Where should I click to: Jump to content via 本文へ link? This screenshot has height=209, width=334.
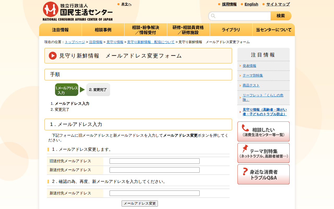(x=126, y=4)
